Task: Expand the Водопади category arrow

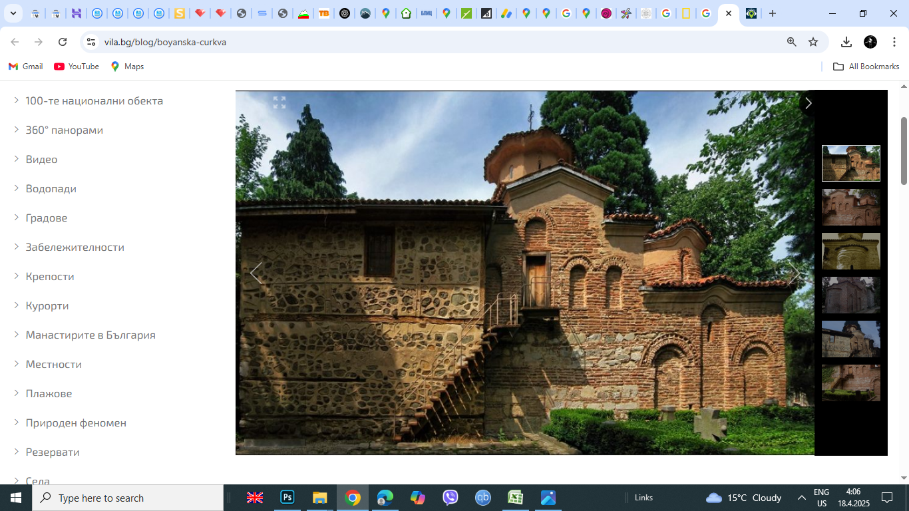Action: tap(17, 188)
